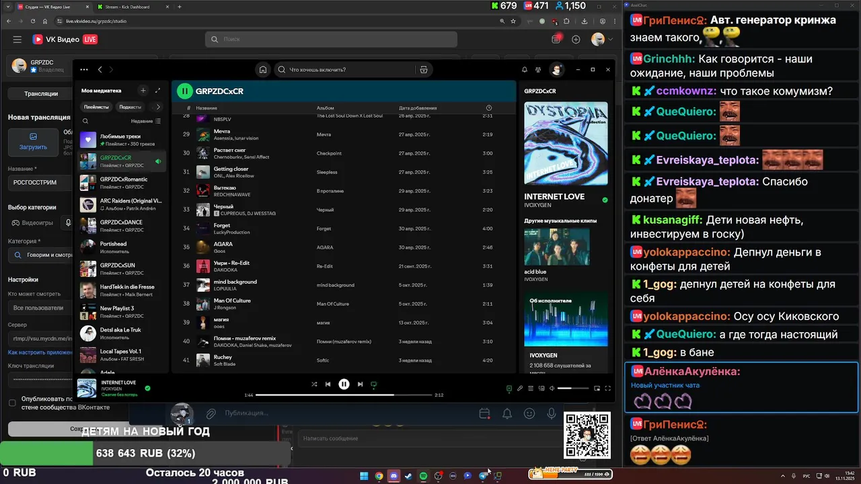Enter Spotify fullscreen mode
861x484 pixels.
(607, 388)
